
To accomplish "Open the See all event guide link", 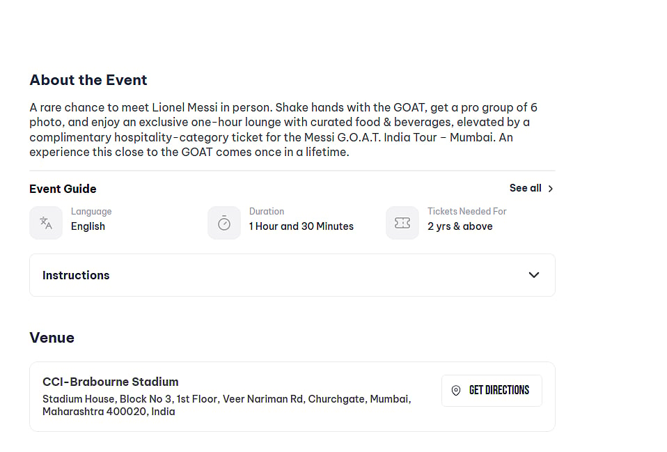I will (525, 188).
